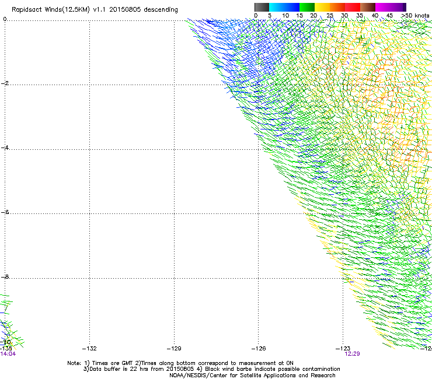Click the latitude label '-4'
This screenshot has height=379, width=432.
coord(5,148)
